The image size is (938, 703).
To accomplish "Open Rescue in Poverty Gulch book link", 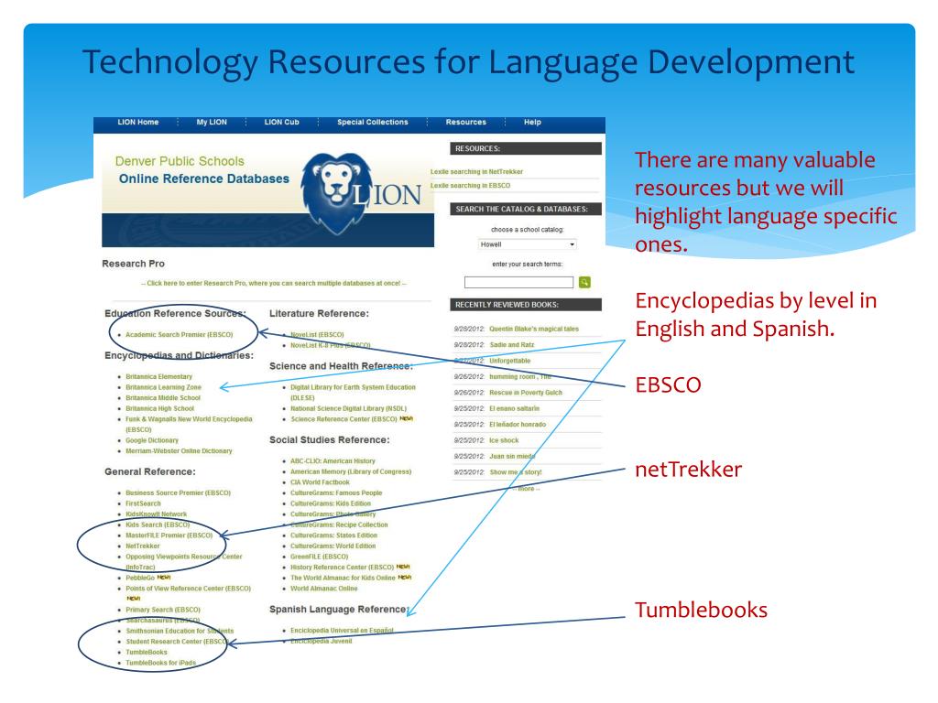I will click(525, 393).
